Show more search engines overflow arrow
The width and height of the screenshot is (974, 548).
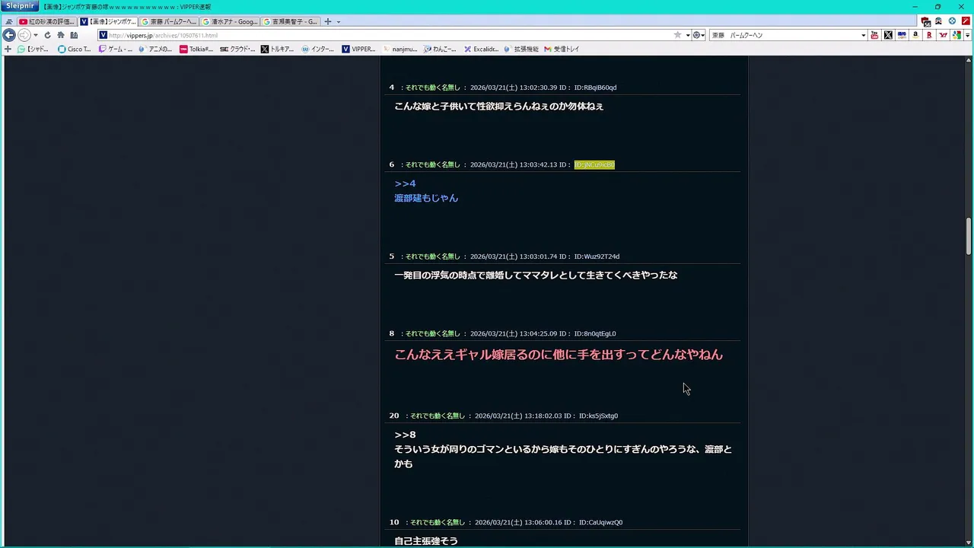967,35
